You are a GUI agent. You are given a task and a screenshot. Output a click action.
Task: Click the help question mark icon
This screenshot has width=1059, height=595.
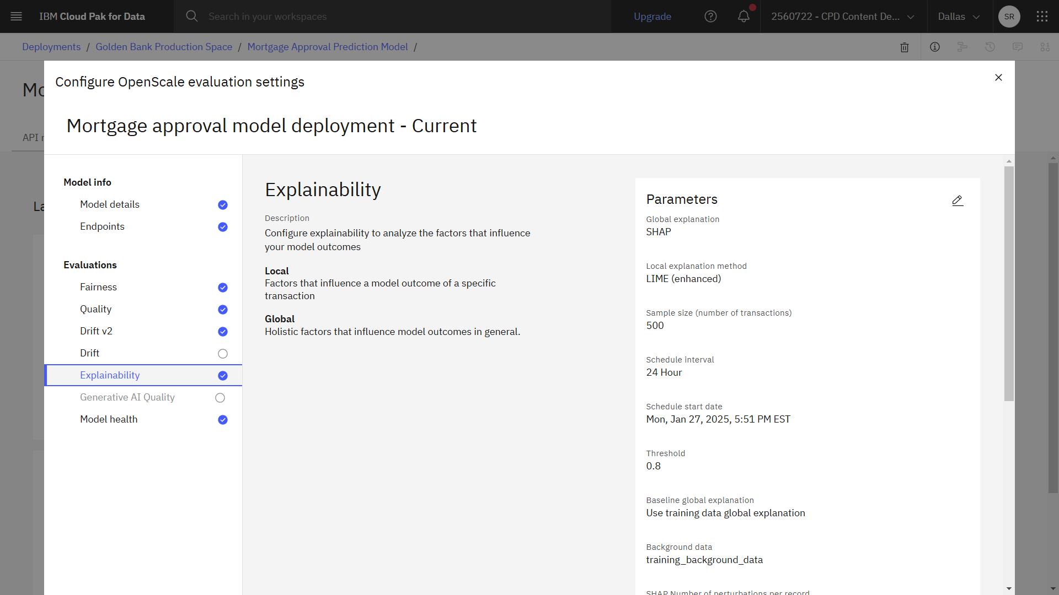click(710, 16)
